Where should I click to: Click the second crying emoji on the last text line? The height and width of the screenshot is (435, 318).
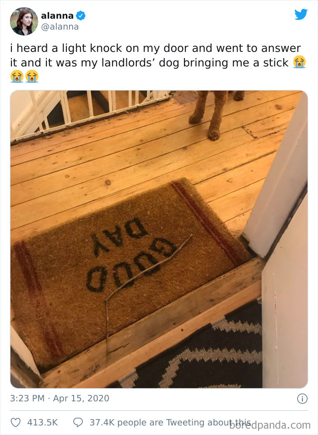pos(32,76)
